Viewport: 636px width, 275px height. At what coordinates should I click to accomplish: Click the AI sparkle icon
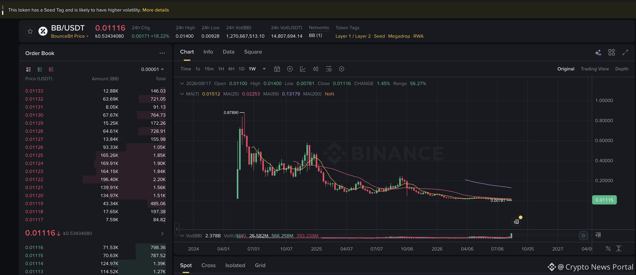[598, 53]
